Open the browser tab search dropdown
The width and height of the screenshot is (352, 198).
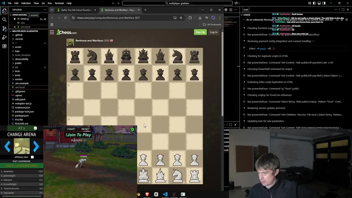[x=52, y=10]
